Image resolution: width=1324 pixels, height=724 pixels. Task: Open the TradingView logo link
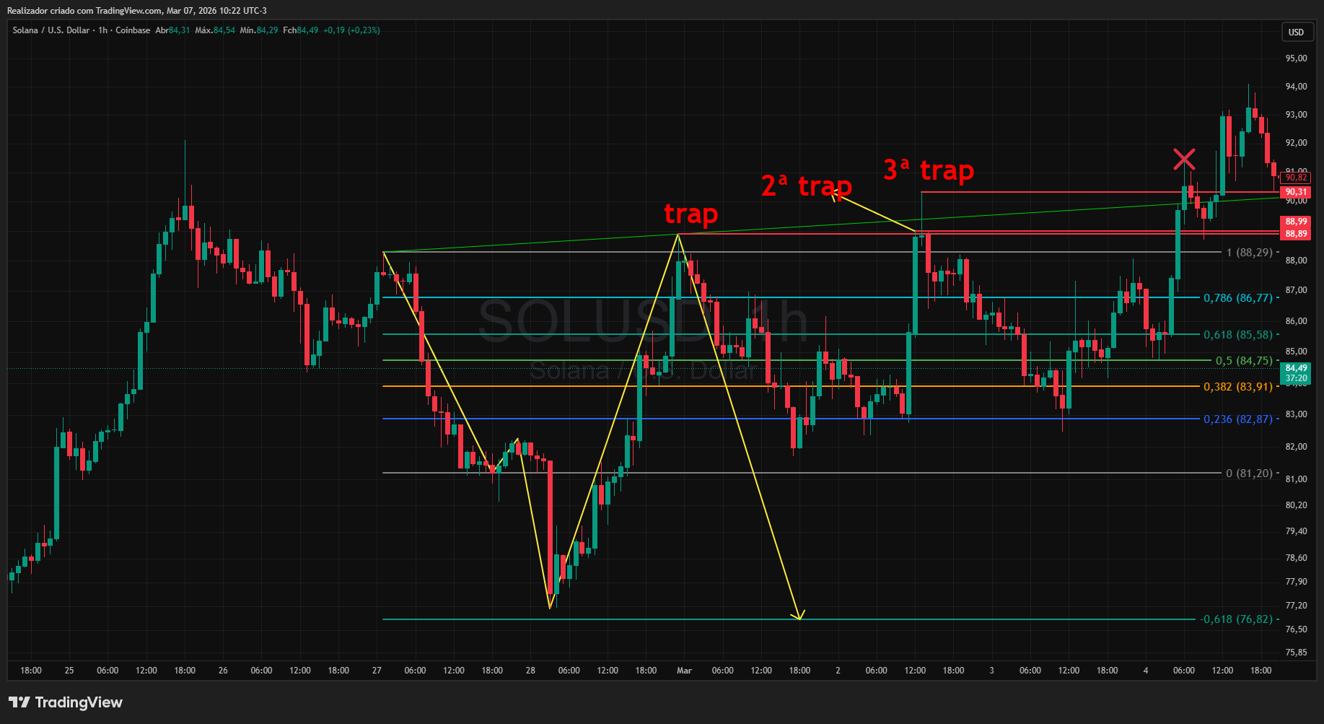point(66,702)
